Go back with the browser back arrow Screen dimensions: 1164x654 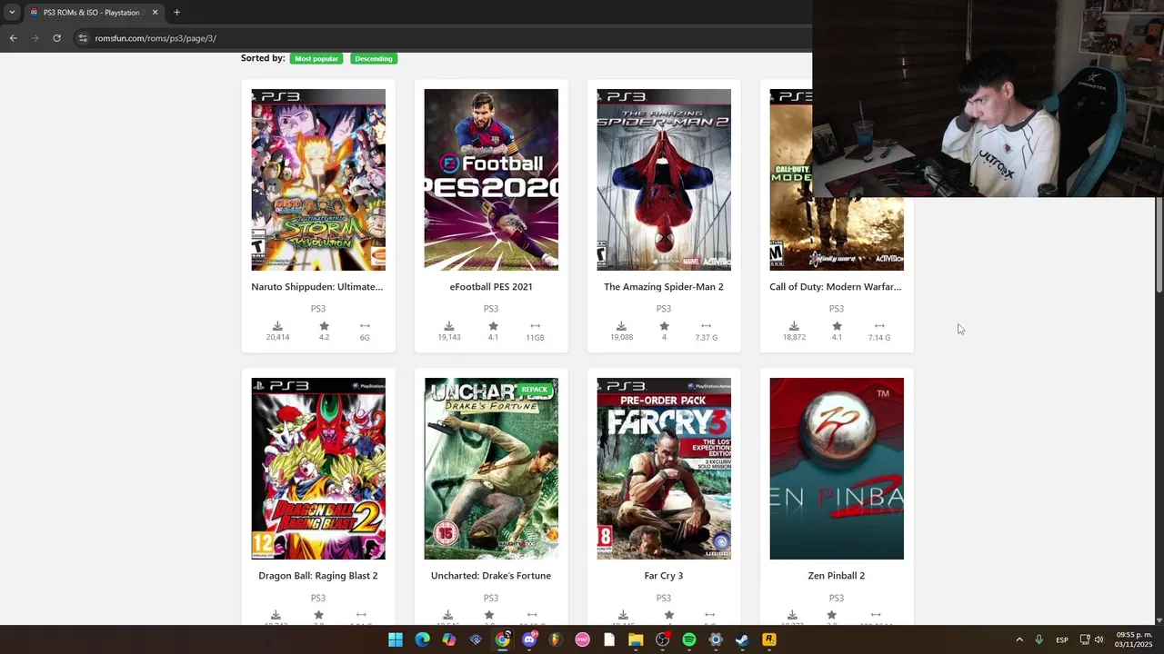[13, 38]
